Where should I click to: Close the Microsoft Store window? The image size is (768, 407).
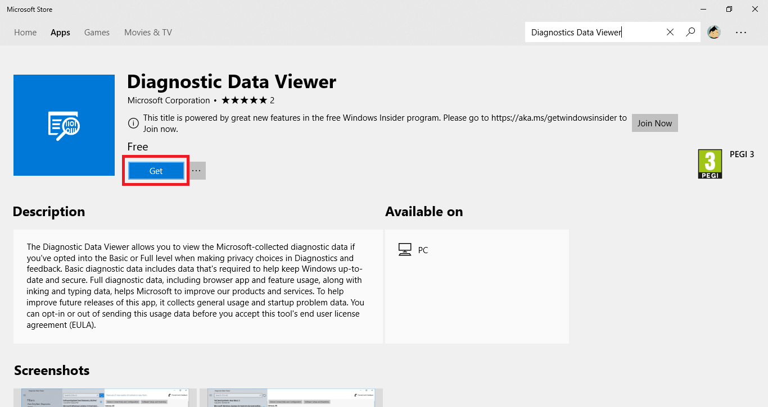755,9
